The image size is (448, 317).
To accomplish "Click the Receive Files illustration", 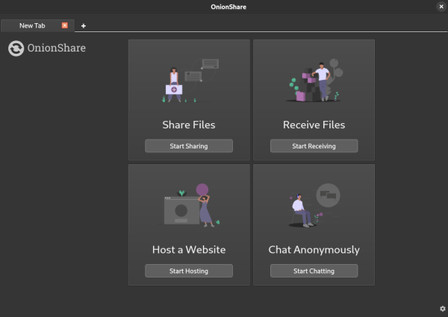I will click(x=314, y=81).
